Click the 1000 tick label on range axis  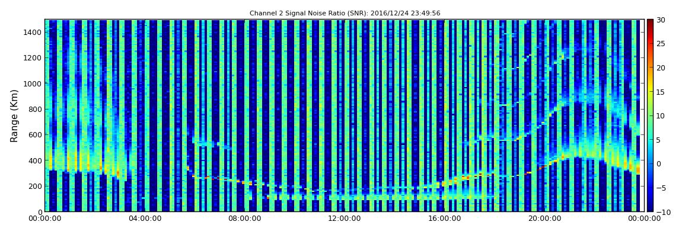33,83
